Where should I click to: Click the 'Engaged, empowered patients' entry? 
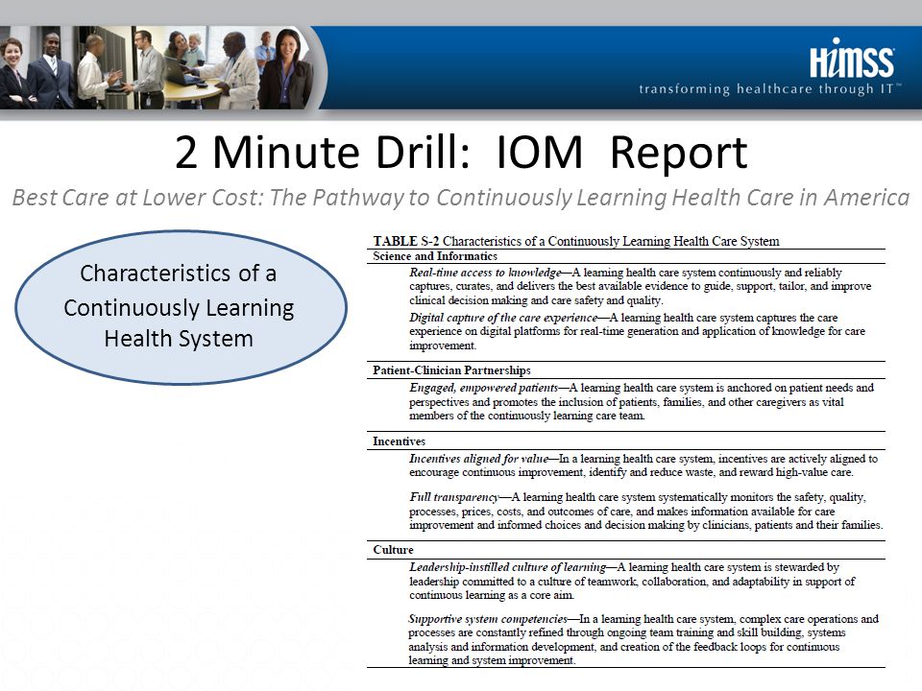coord(642,401)
